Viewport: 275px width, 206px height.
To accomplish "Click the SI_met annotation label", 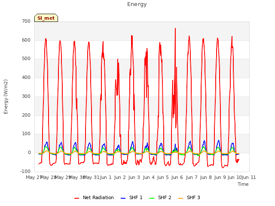I will click(46, 18).
